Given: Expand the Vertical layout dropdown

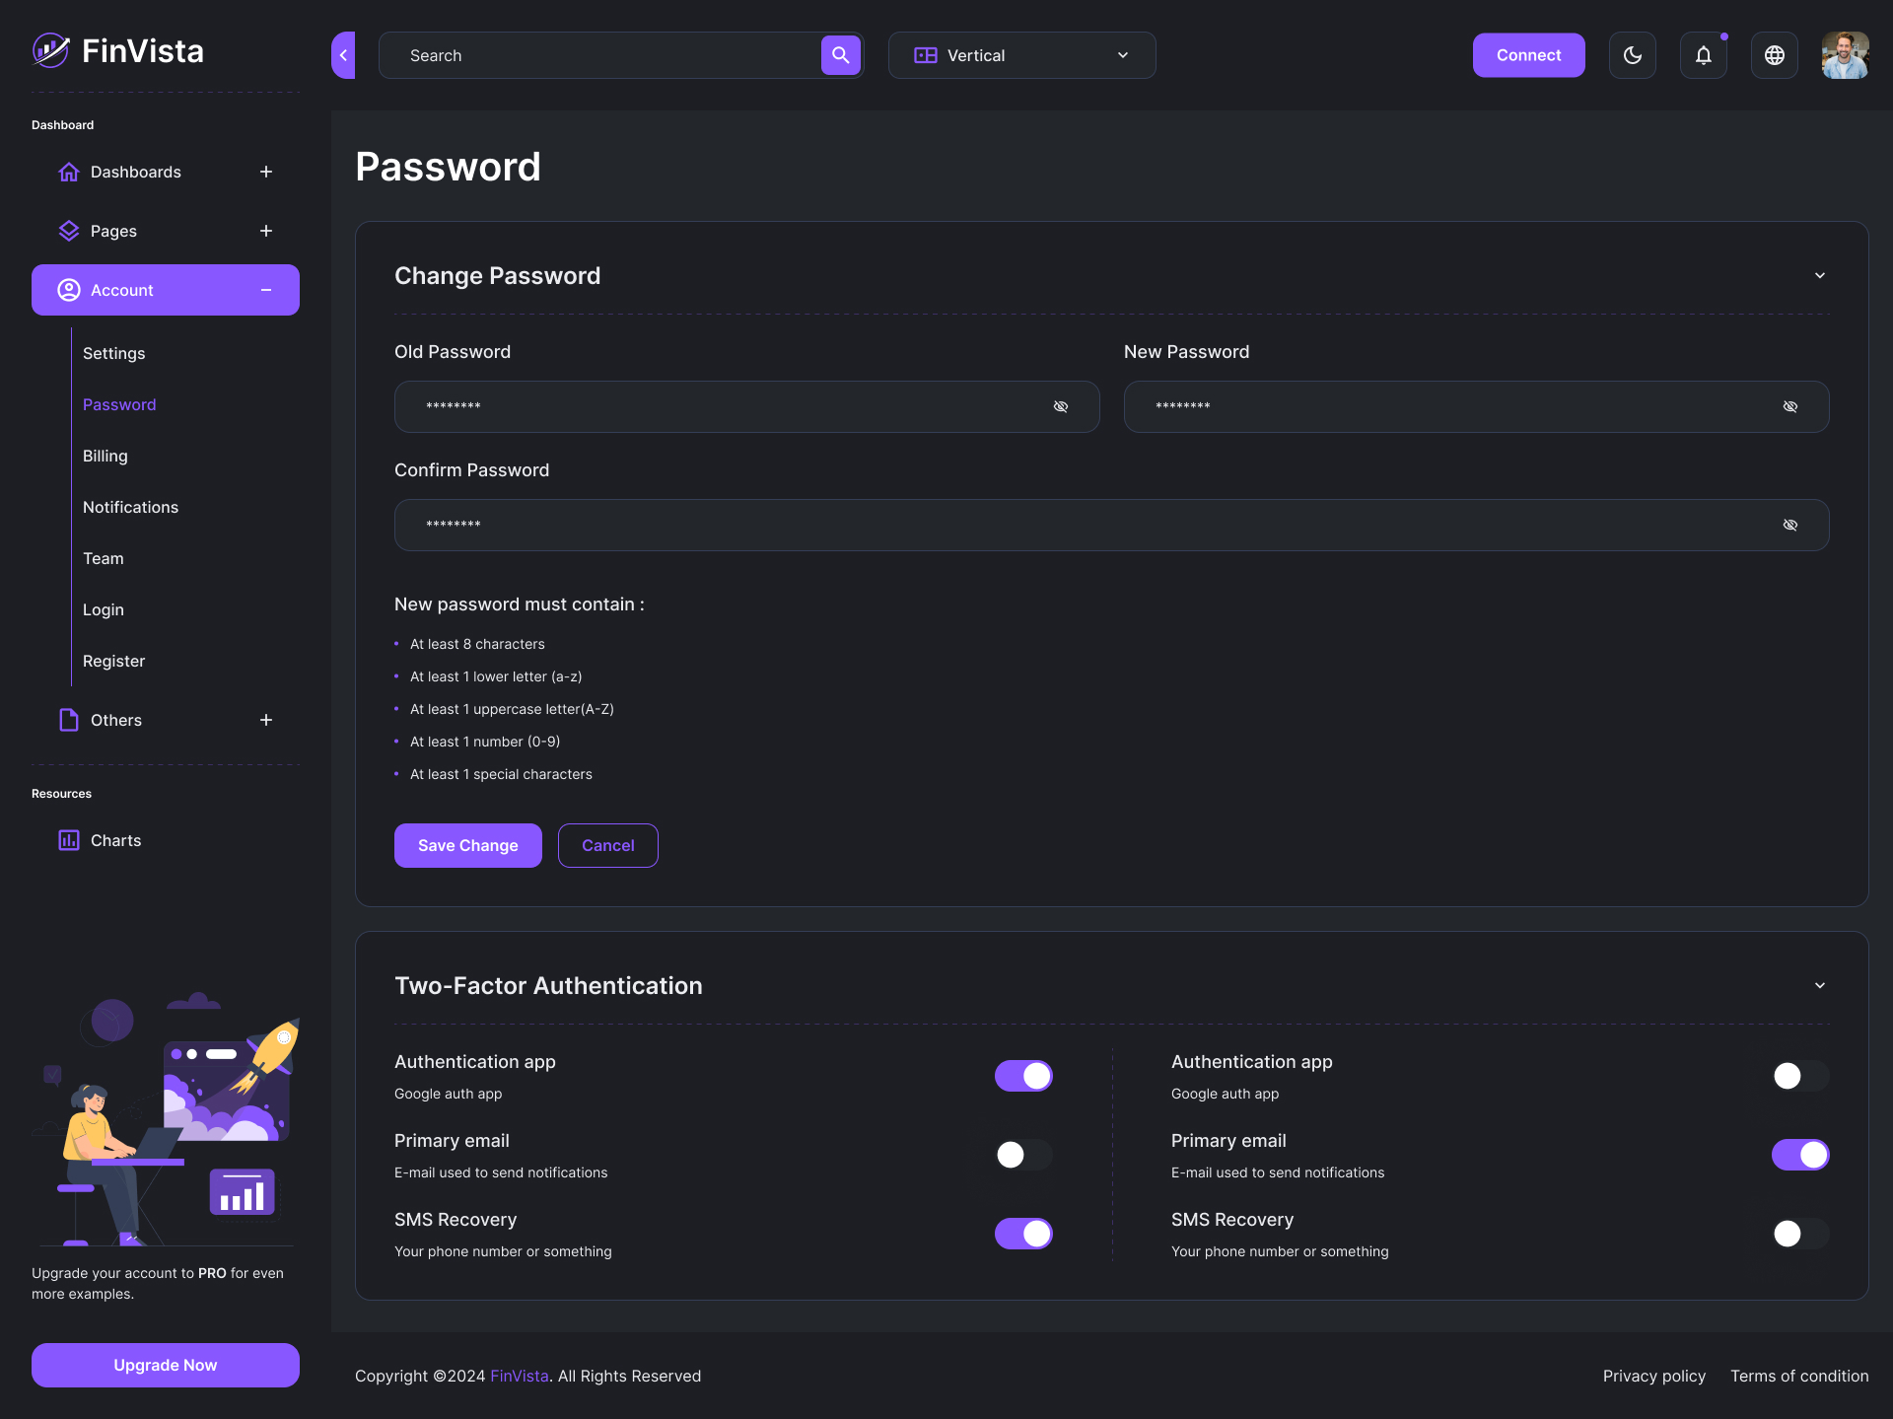Looking at the screenshot, I should point(1121,55).
